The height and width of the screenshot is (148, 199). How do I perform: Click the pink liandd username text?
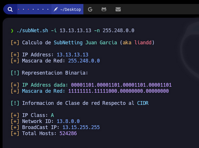click(143, 43)
